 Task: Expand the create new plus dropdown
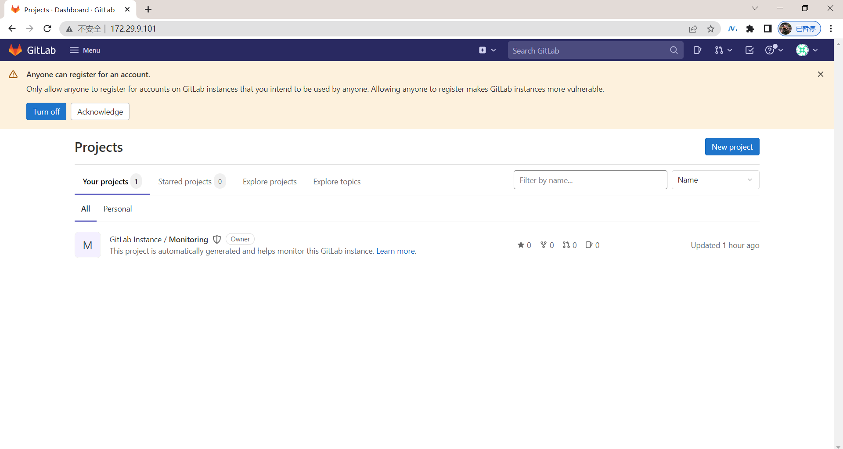(487, 50)
